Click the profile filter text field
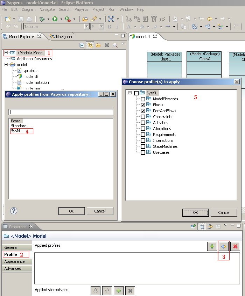 [61, 112]
